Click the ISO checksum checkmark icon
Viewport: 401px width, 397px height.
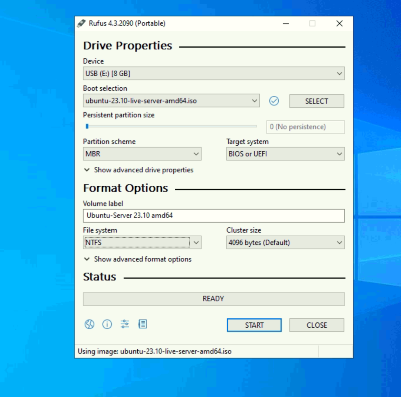click(x=274, y=101)
